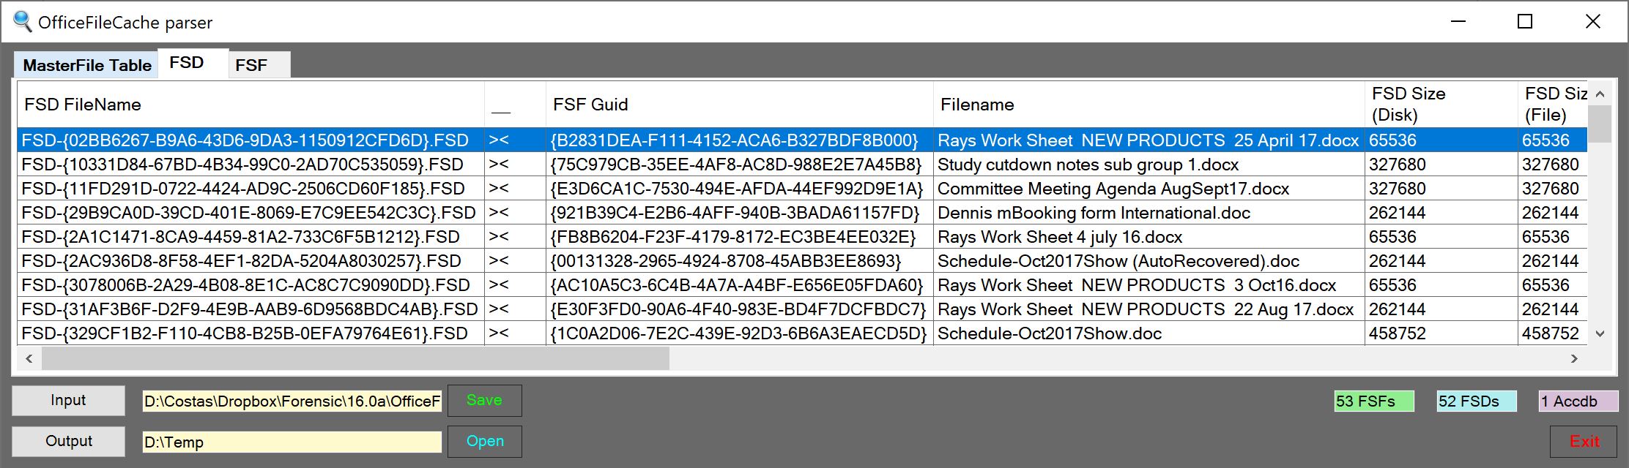
Task: Click the input path field showing Dropbox Forensic path
Action: point(292,400)
